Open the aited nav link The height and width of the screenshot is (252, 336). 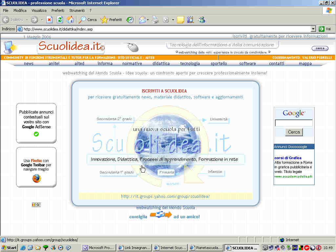(79, 64)
